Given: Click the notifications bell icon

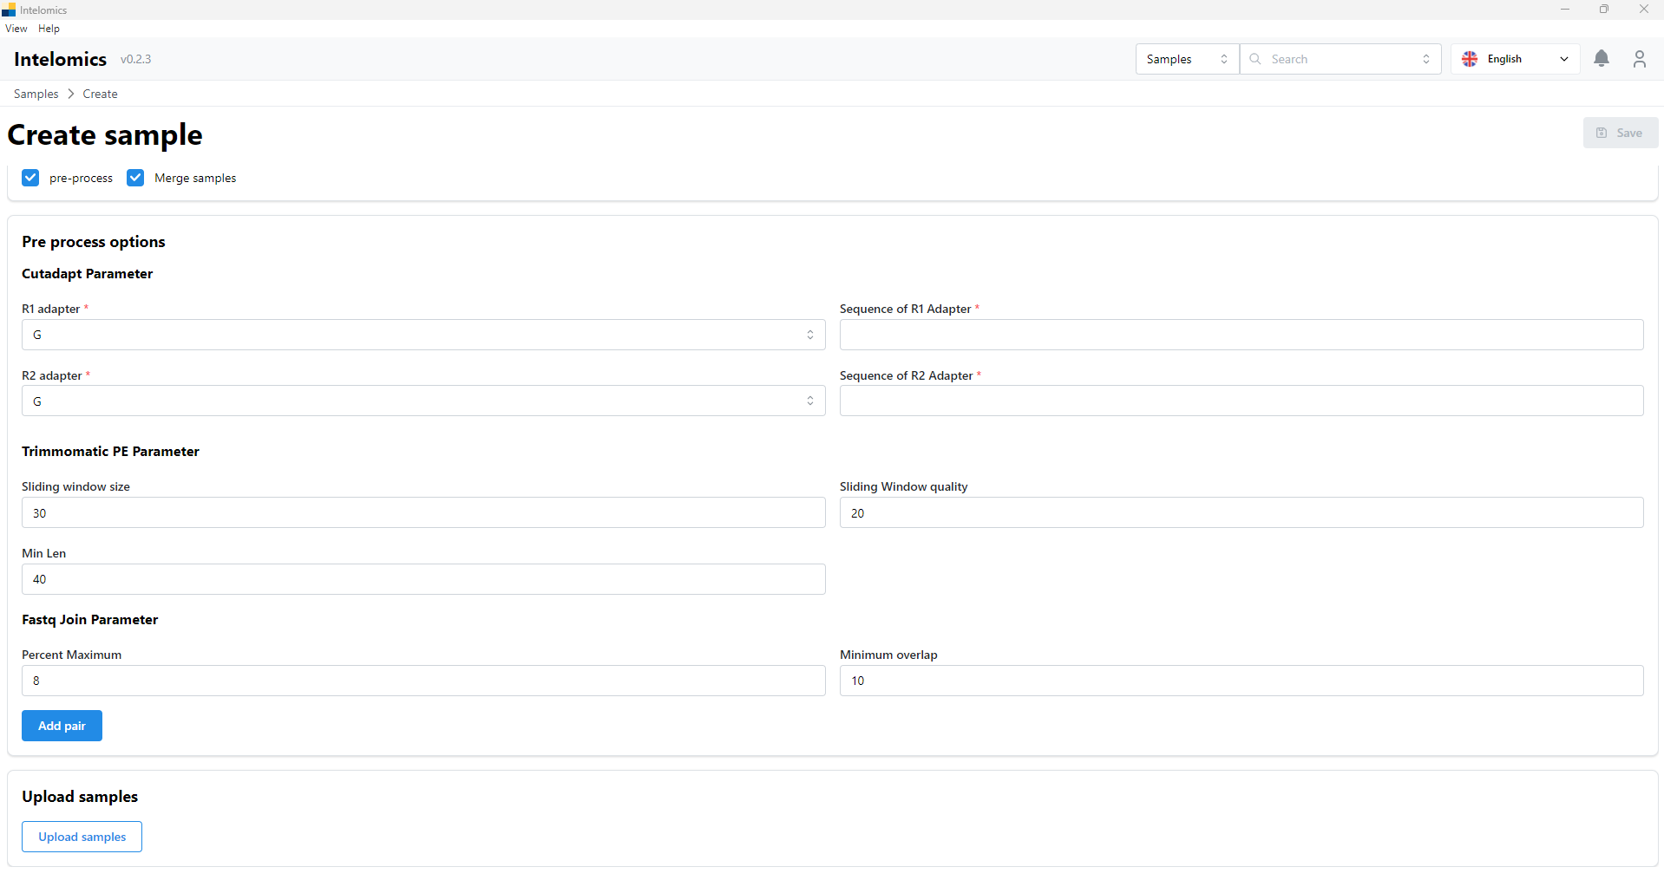Looking at the screenshot, I should pyautogui.click(x=1602, y=59).
